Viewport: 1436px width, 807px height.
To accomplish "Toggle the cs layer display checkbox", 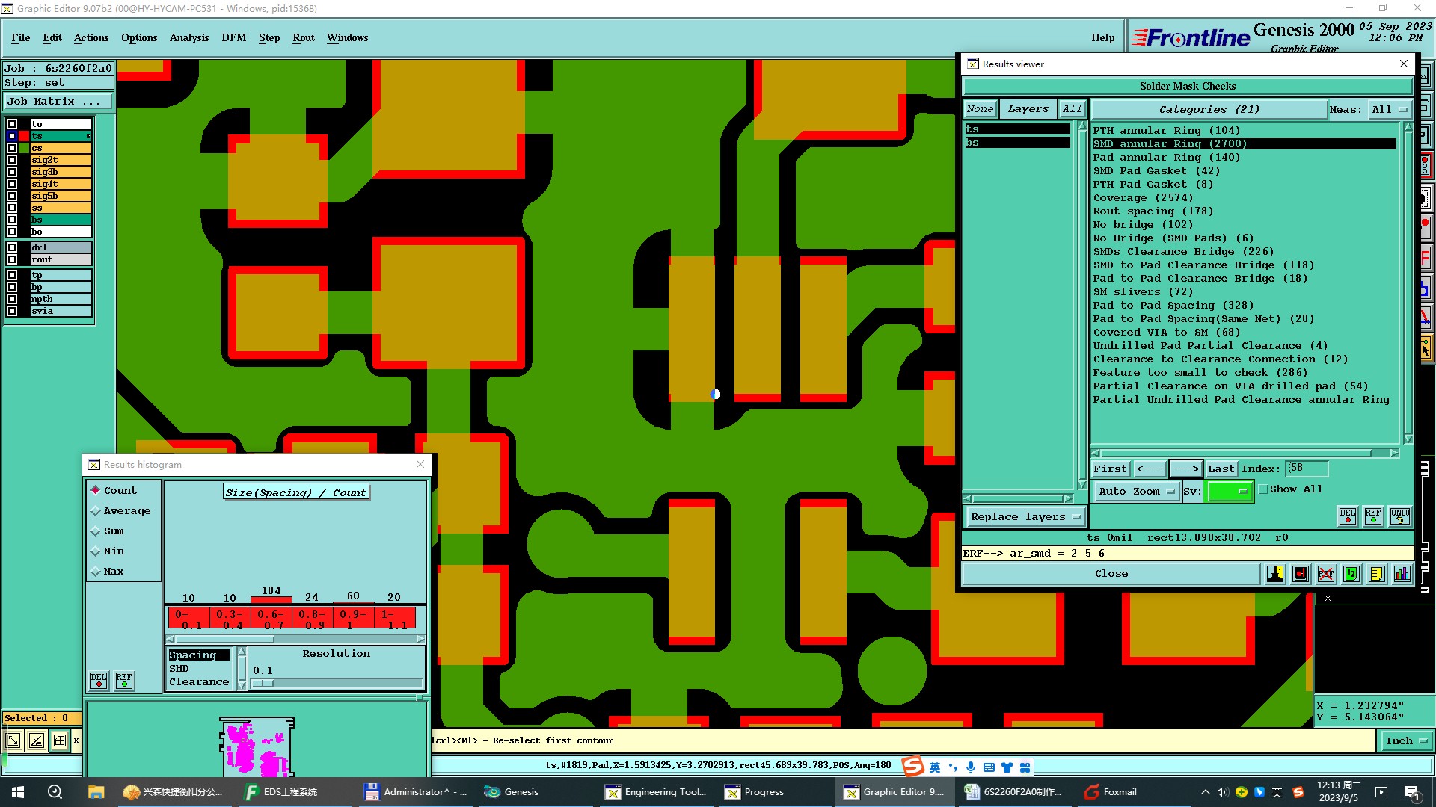I will pyautogui.click(x=12, y=148).
